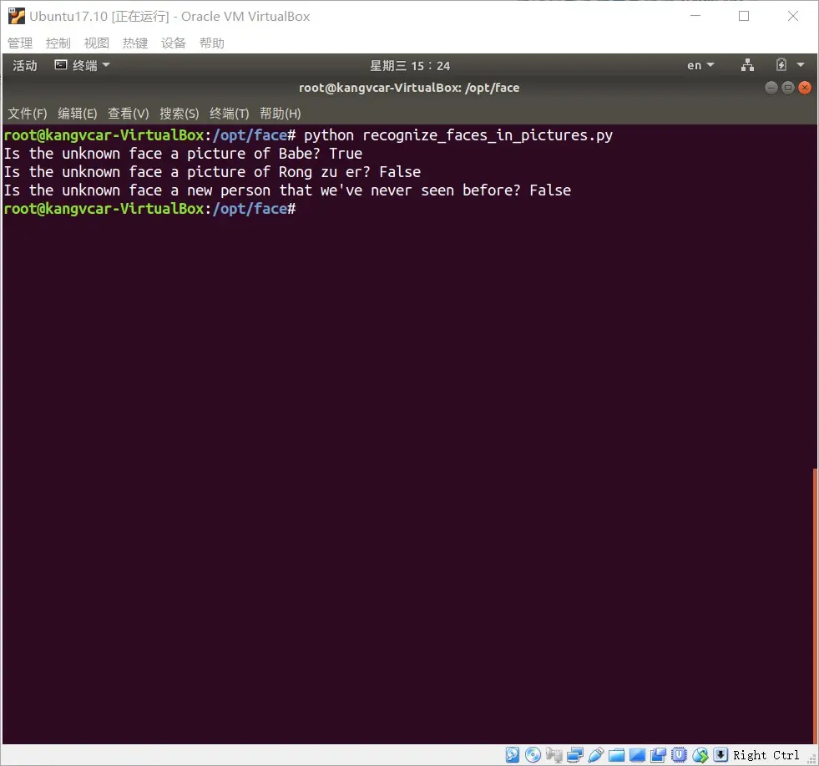Click the keyboard capture arrow icon
819x766 pixels.
point(720,754)
